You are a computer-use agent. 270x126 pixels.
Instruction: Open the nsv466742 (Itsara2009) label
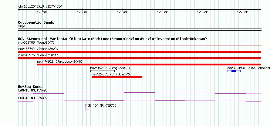click(x=38, y=49)
